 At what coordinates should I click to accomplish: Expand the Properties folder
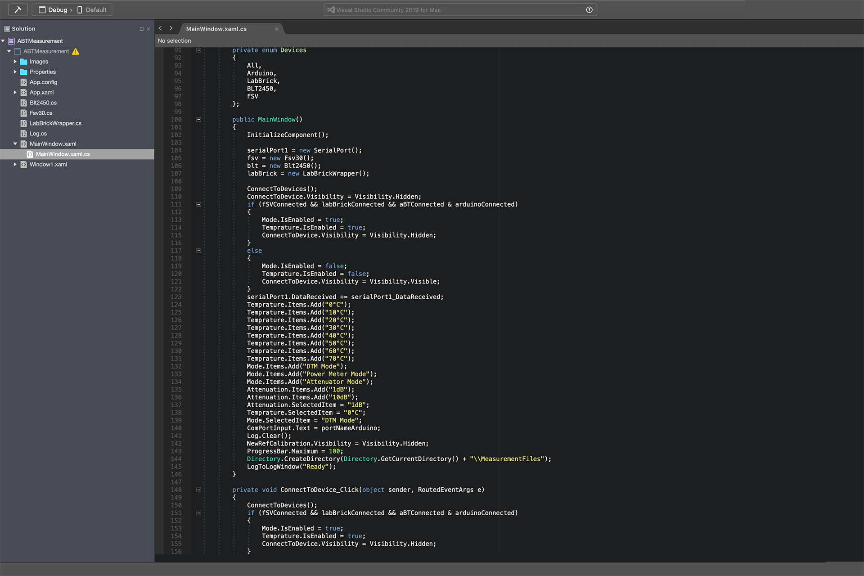point(15,72)
